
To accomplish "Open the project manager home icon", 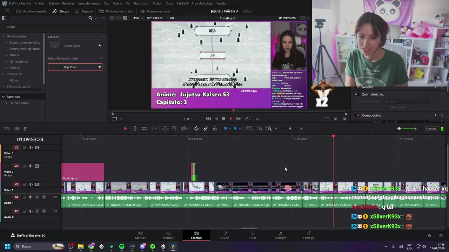I will pos(429,236).
